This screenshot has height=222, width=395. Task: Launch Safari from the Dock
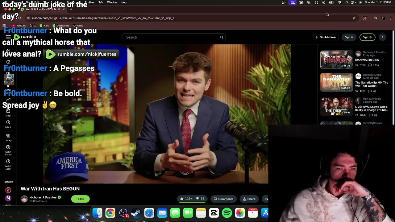[x=149, y=213]
